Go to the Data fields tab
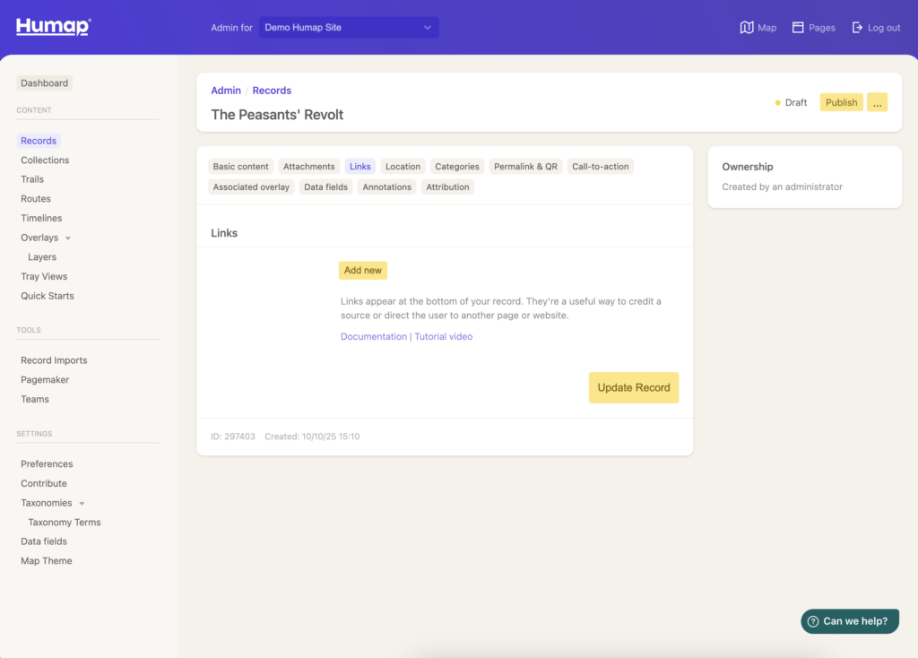 (325, 187)
